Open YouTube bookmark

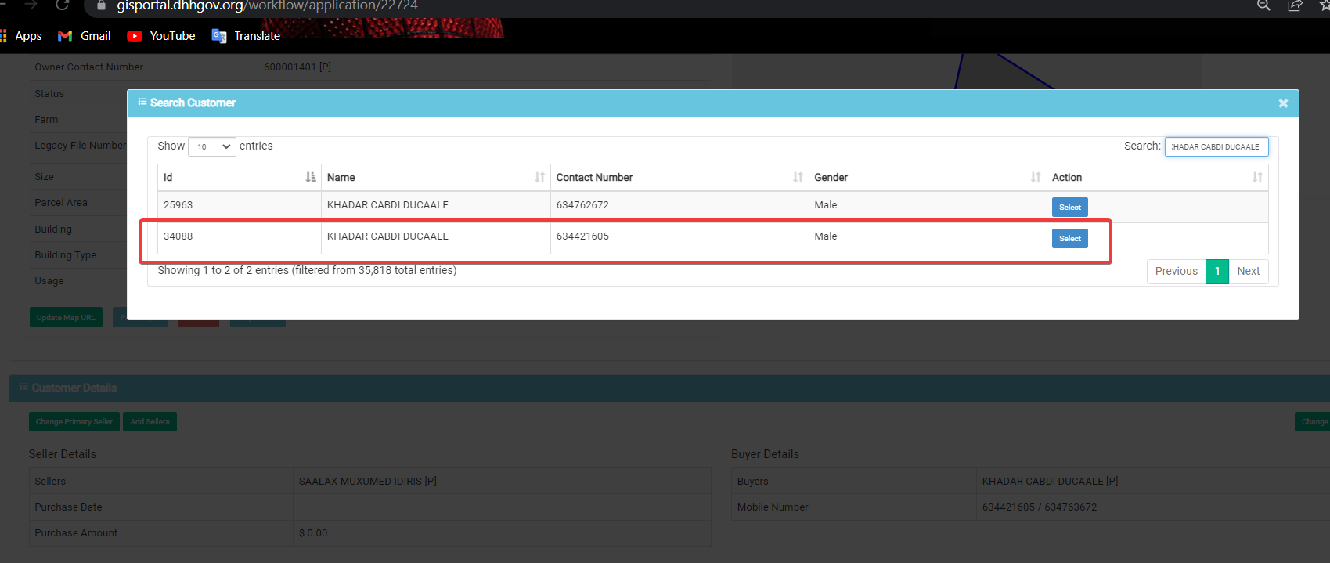[x=161, y=36]
